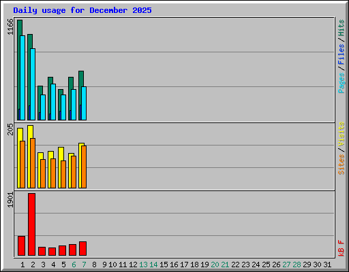Click the day 1 cyan files bar
Screen dimensions: 349x272
point(22,78)
